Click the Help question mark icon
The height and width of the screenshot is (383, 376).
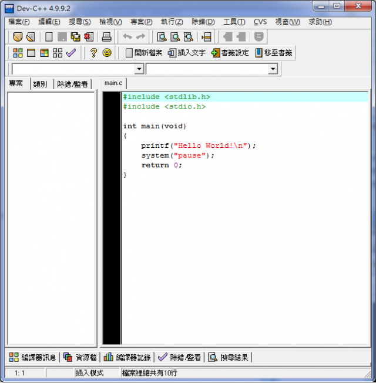pyautogui.click(x=93, y=53)
